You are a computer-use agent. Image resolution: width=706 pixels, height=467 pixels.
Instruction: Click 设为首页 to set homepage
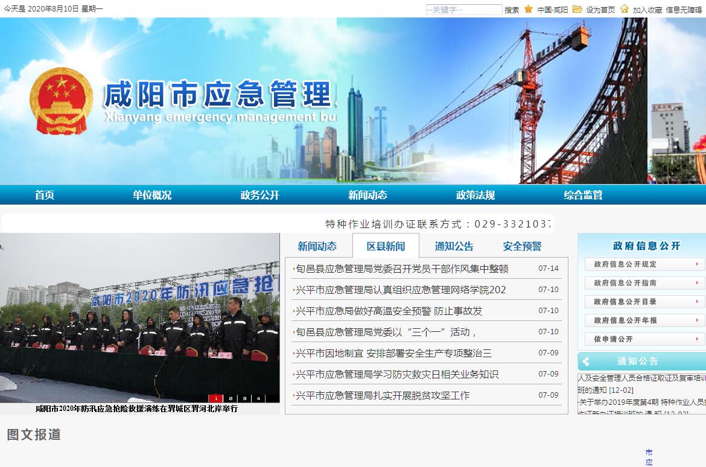600,10
